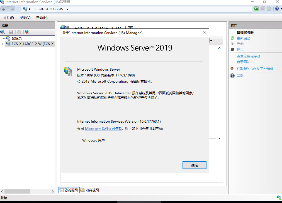
Task: Open the 文件(F) menu
Action: [8, 18]
